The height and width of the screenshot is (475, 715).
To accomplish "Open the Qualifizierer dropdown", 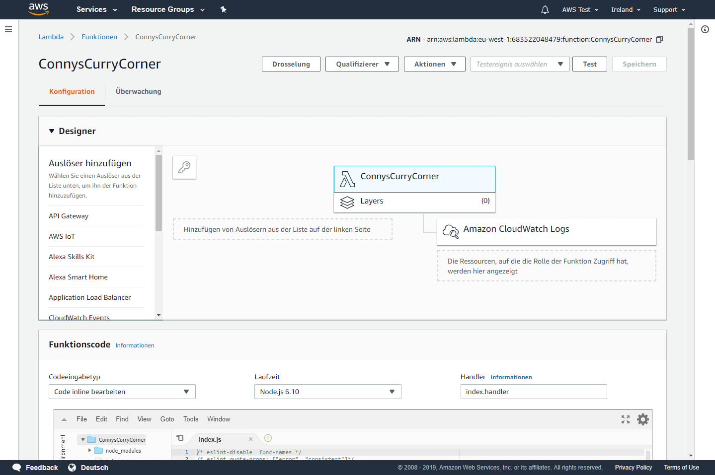I will [362, 64].
